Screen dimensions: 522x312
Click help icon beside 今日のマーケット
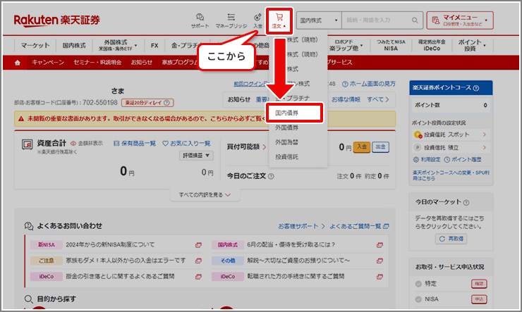point(466,202)
